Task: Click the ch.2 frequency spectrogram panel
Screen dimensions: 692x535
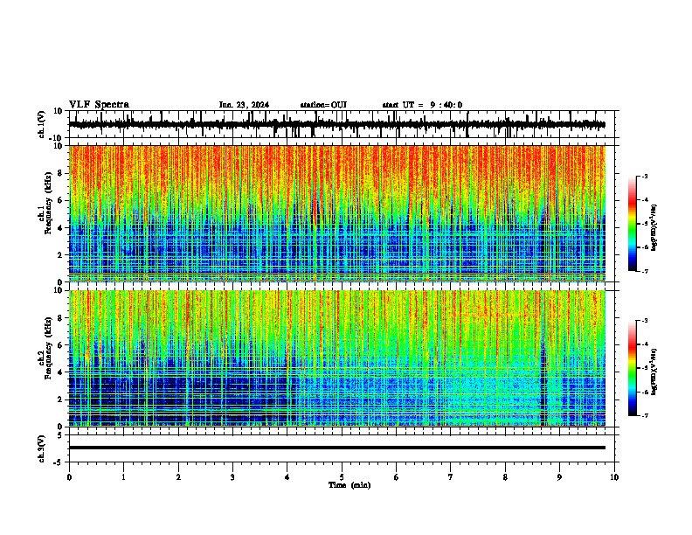Action: coord(337,358)
